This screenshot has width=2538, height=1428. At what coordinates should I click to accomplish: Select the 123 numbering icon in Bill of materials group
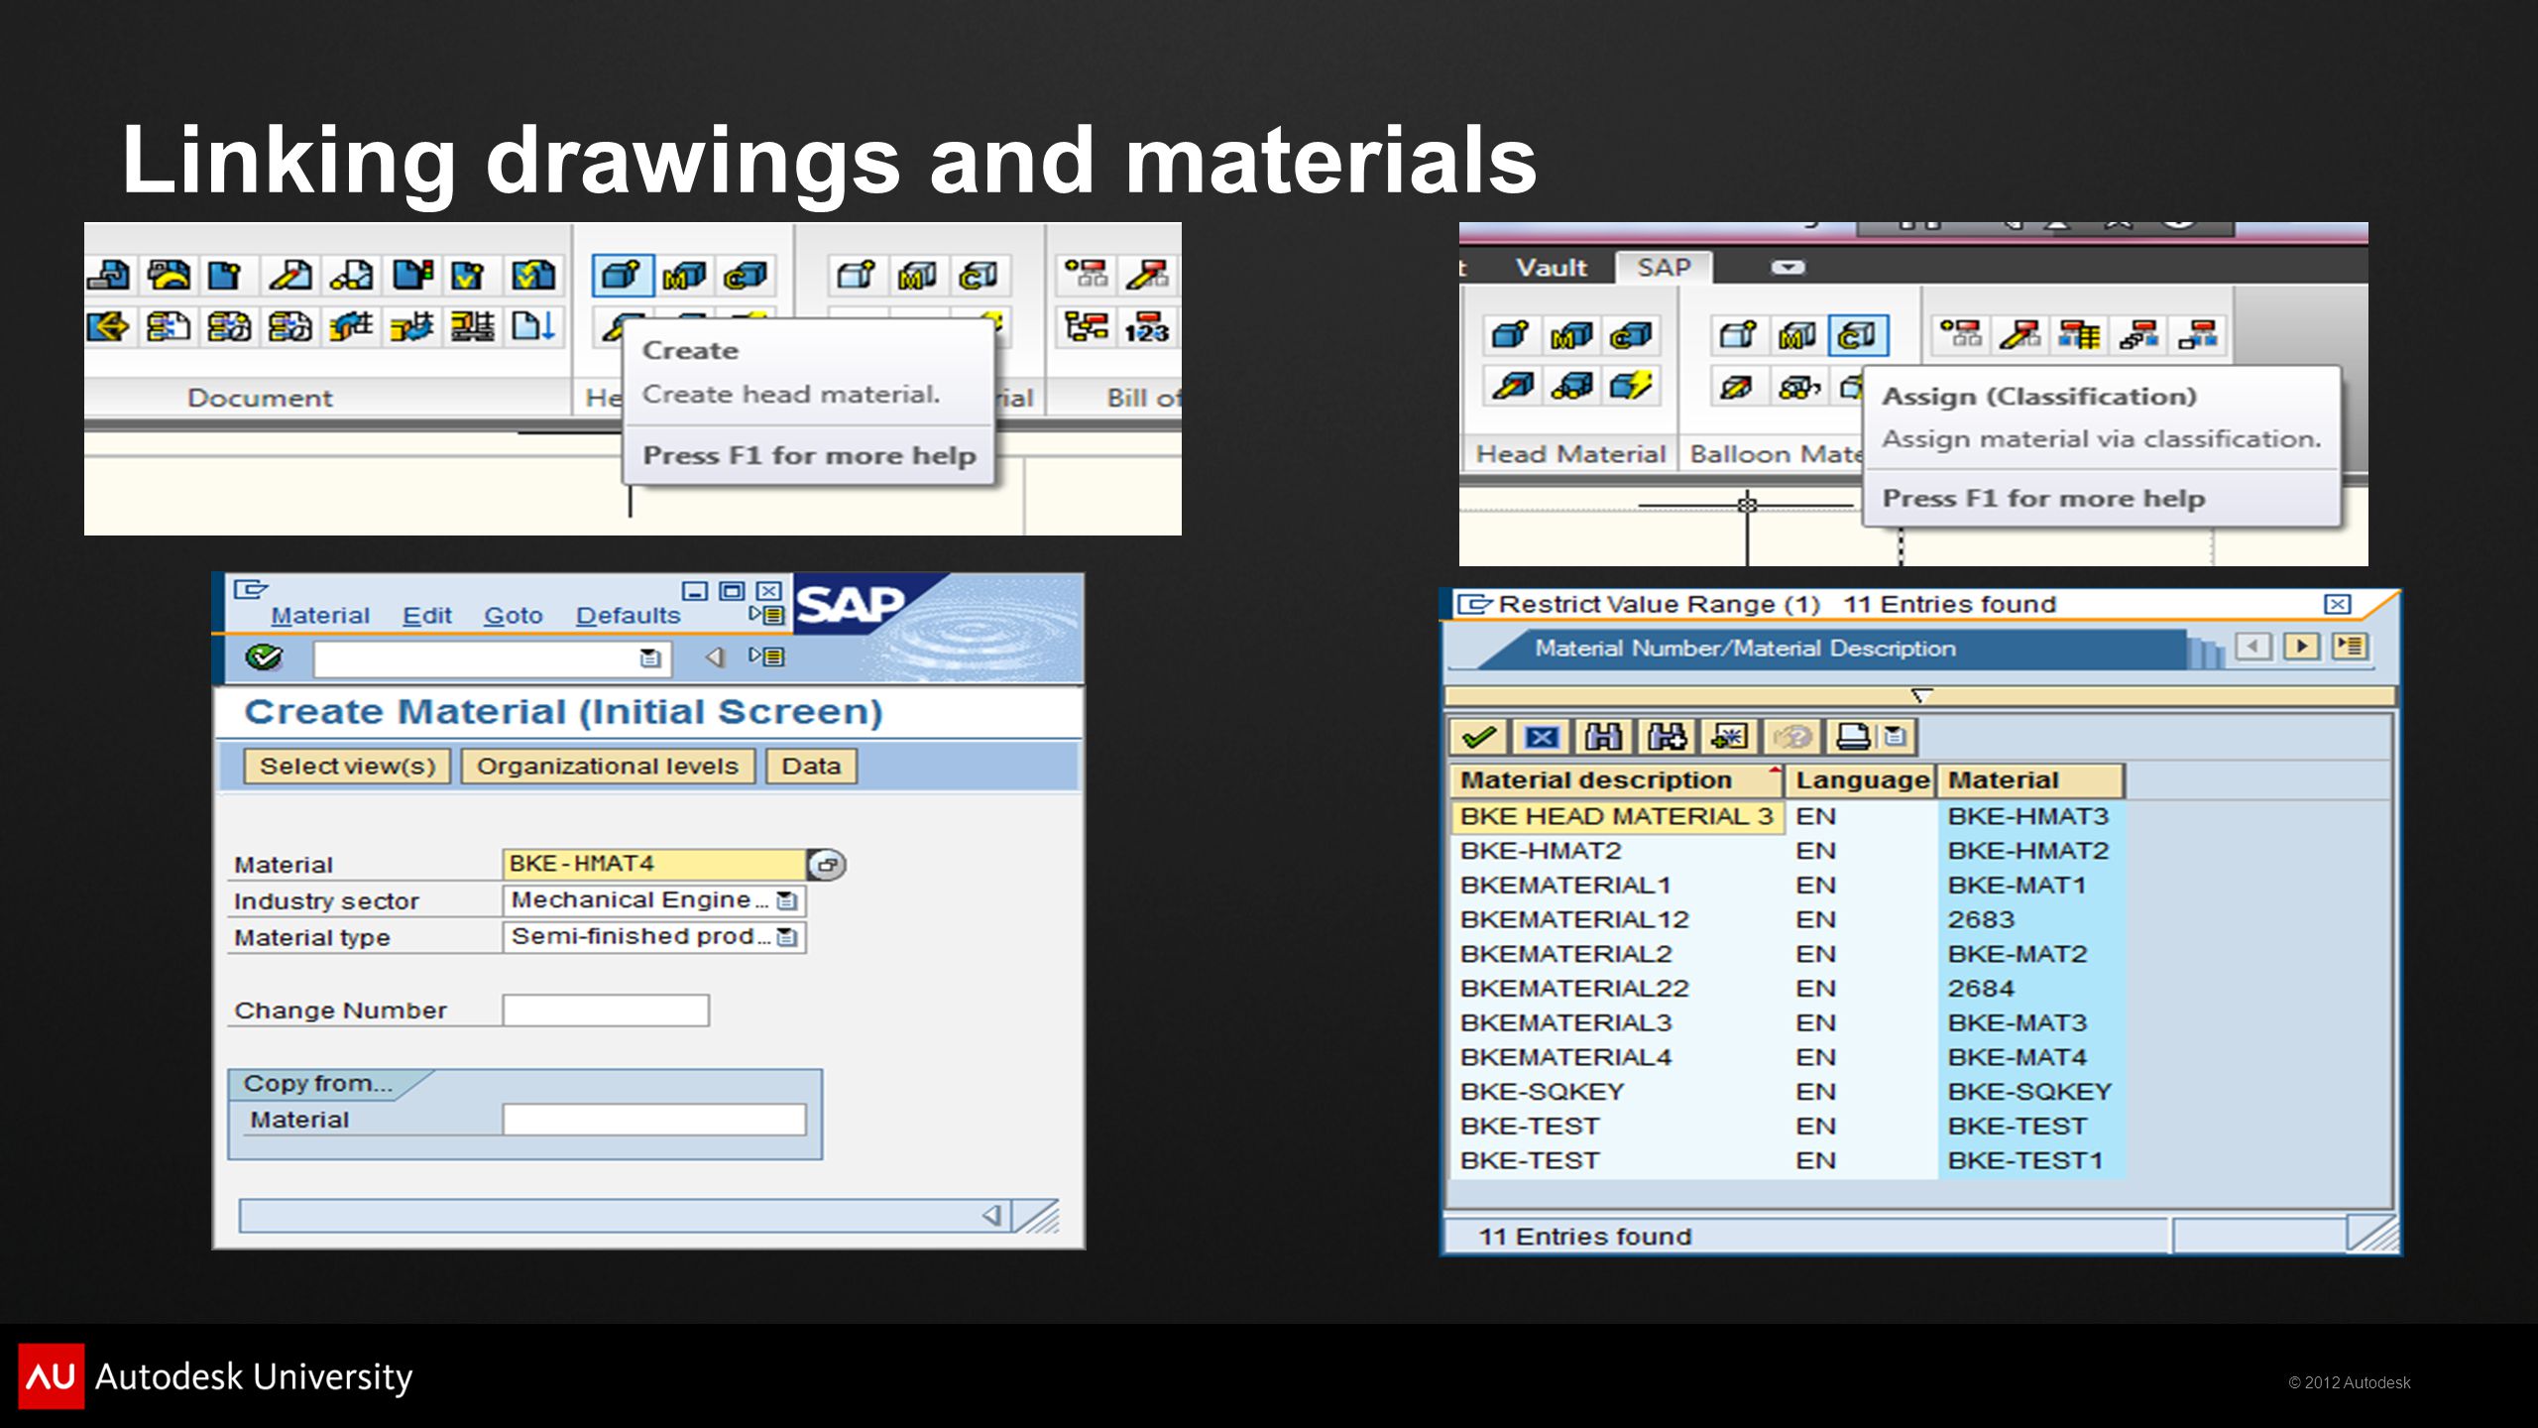pos(1146,327)
